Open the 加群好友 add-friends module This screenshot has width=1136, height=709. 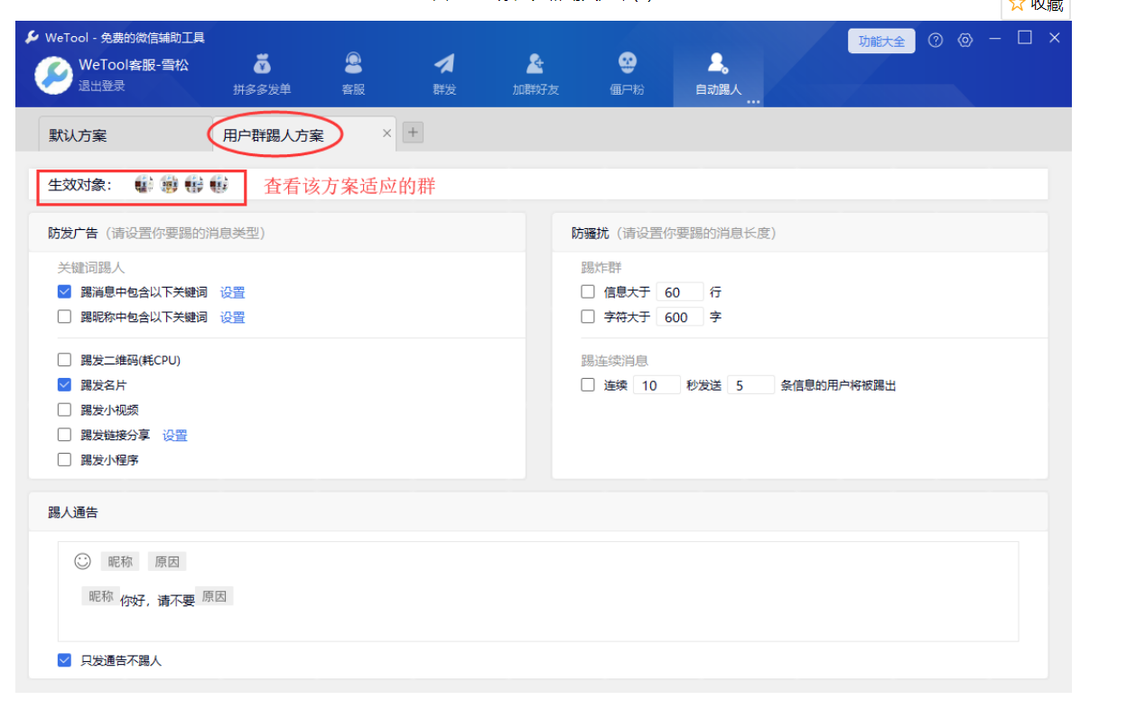[x=535, y=74]
